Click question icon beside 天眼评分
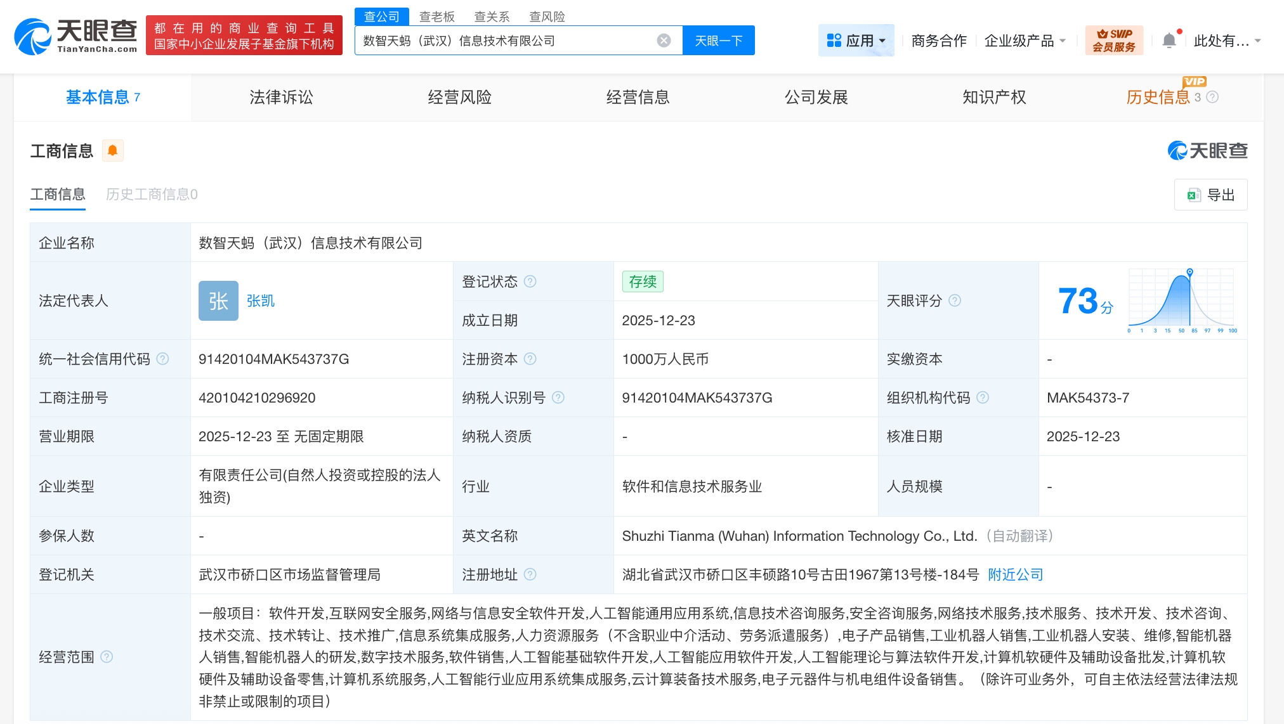 point(955,301)
